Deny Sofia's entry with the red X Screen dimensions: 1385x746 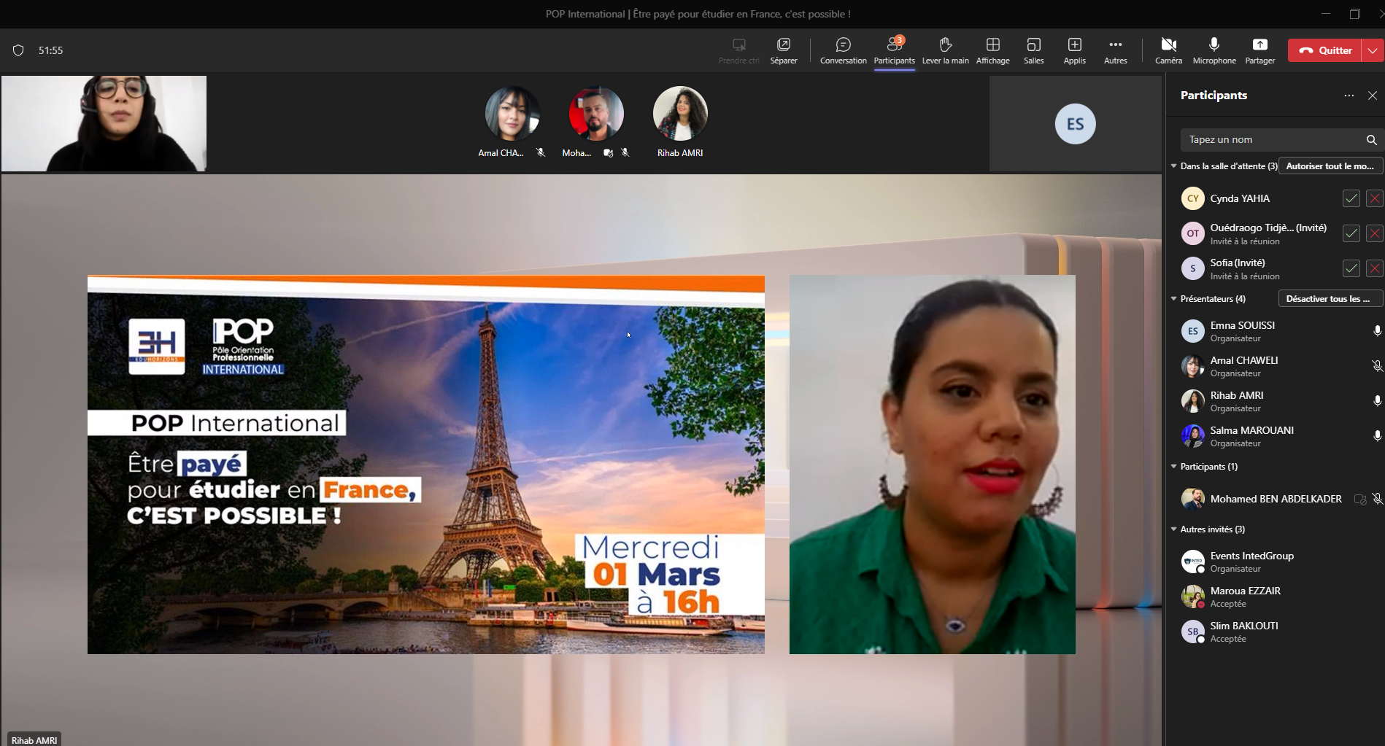click(1374, 268)
